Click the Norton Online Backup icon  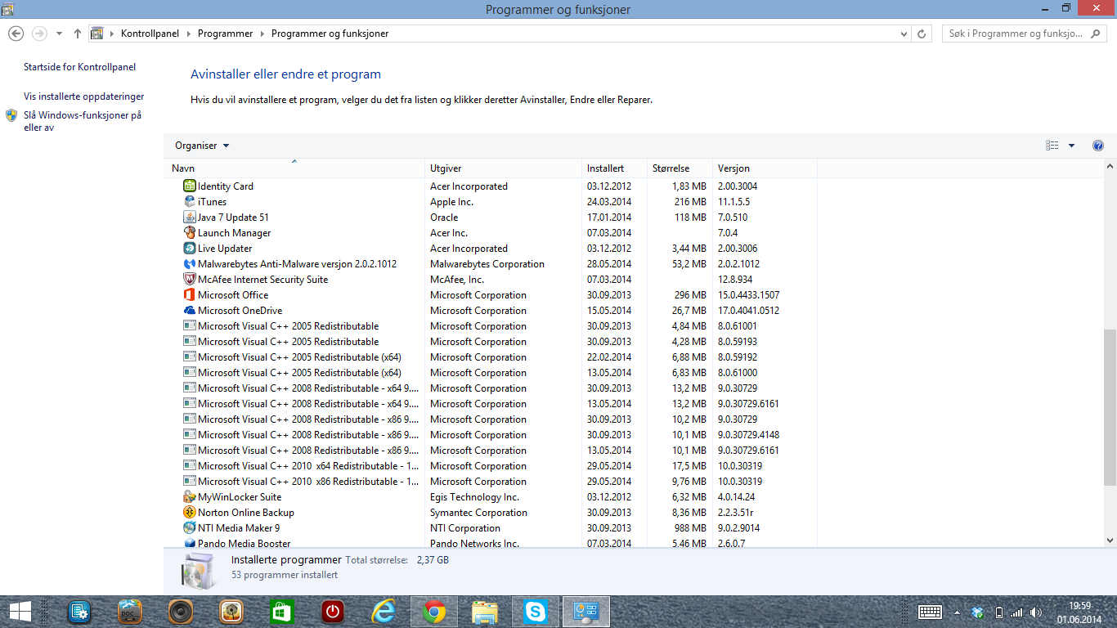pos(190,513)
